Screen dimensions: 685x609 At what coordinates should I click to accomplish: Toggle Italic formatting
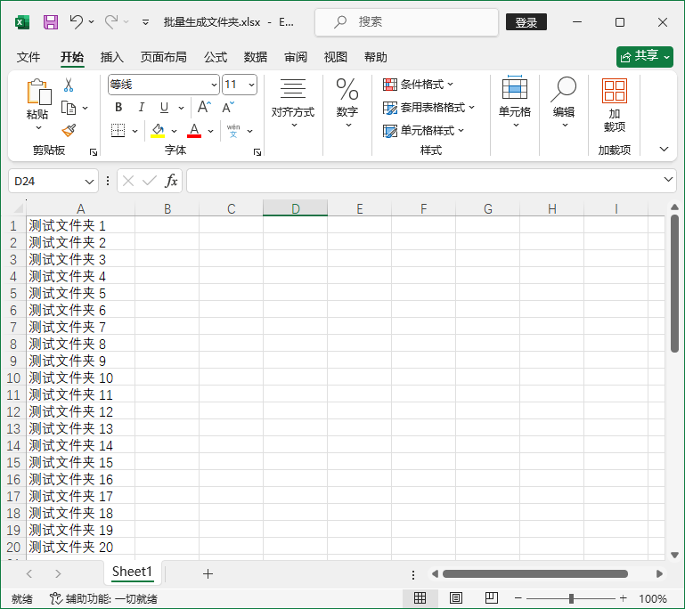(141, 107)
